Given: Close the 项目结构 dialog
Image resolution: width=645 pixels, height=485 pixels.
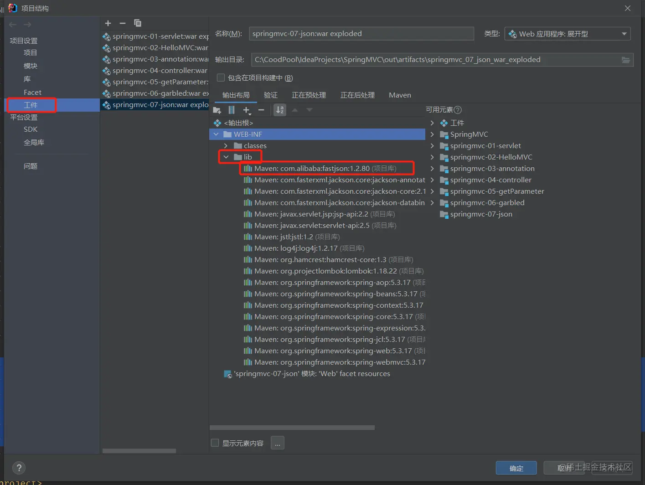Looking at the screenshot, I should [x=628, y=8].
